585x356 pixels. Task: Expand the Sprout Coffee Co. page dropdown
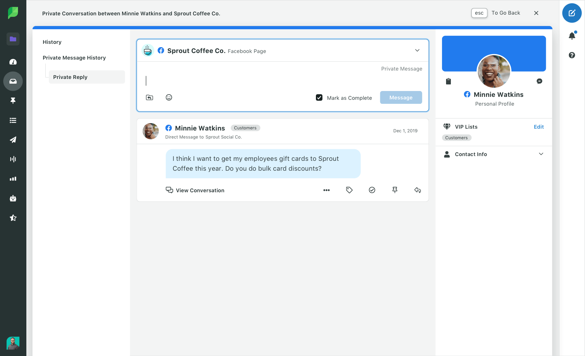click(x=417, y=50)
